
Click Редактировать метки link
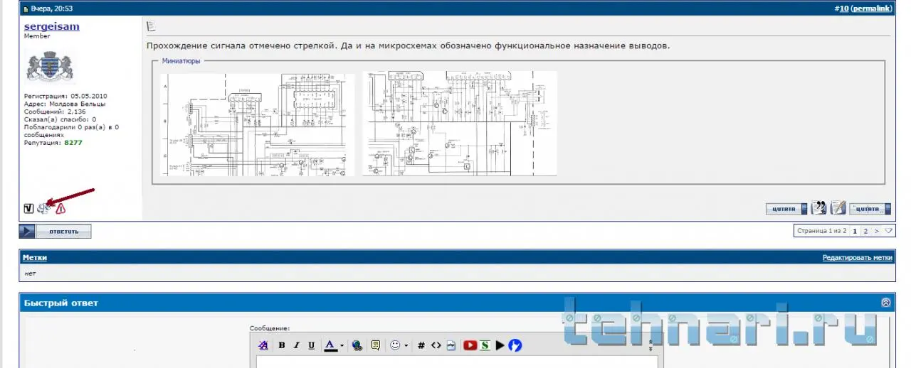click(857, 257)
